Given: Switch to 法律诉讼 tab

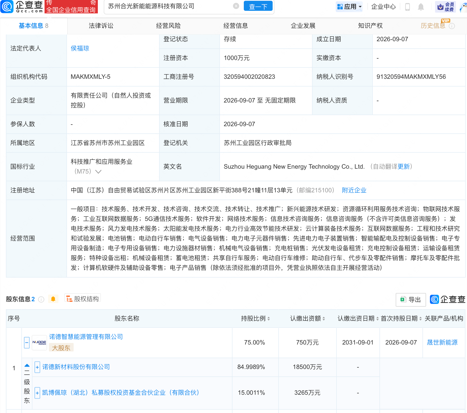Looking at the screenshot, I should pyautogui.click(x=101, y=26).
